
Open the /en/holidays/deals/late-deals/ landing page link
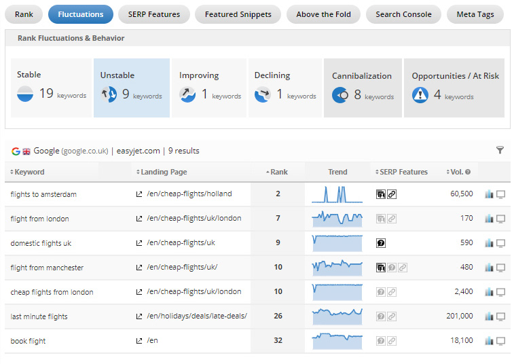196,316
